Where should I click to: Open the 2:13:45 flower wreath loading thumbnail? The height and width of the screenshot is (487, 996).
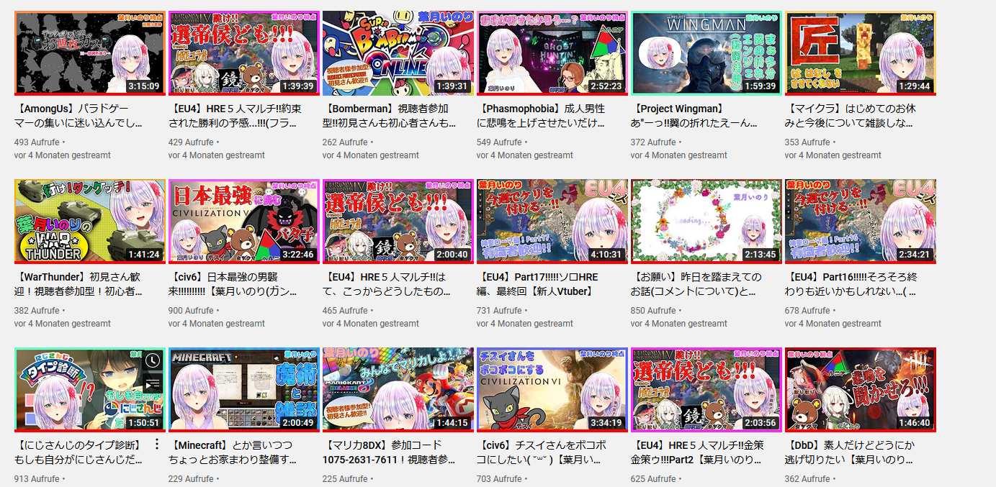click(706, 222)
